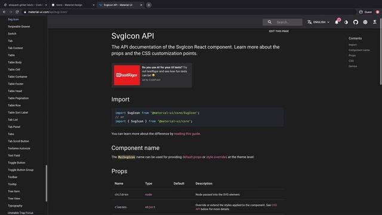Viewport: 382px width, 215px height.
Task: Select Table Body in sidebar
Action: point(15,62)
